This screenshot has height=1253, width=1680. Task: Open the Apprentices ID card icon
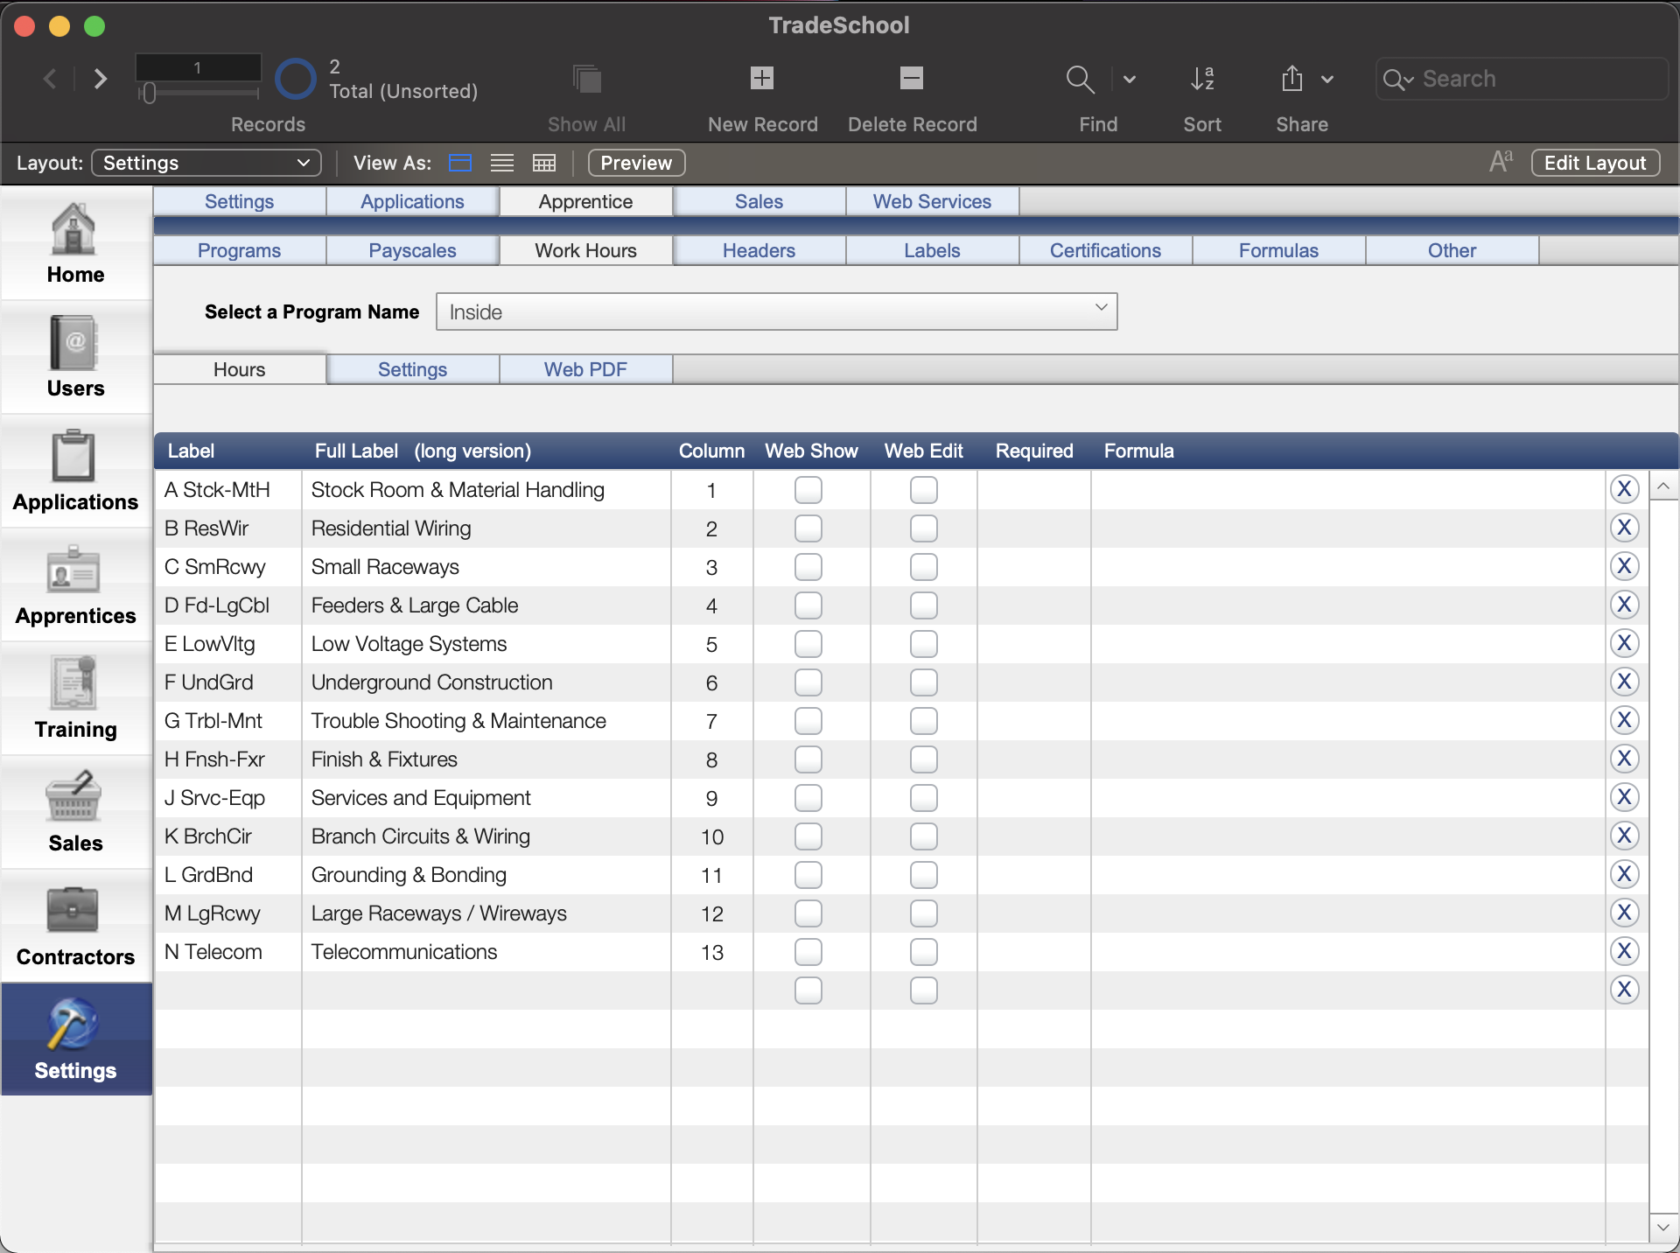pyautogui.click(x=74, y=570)
